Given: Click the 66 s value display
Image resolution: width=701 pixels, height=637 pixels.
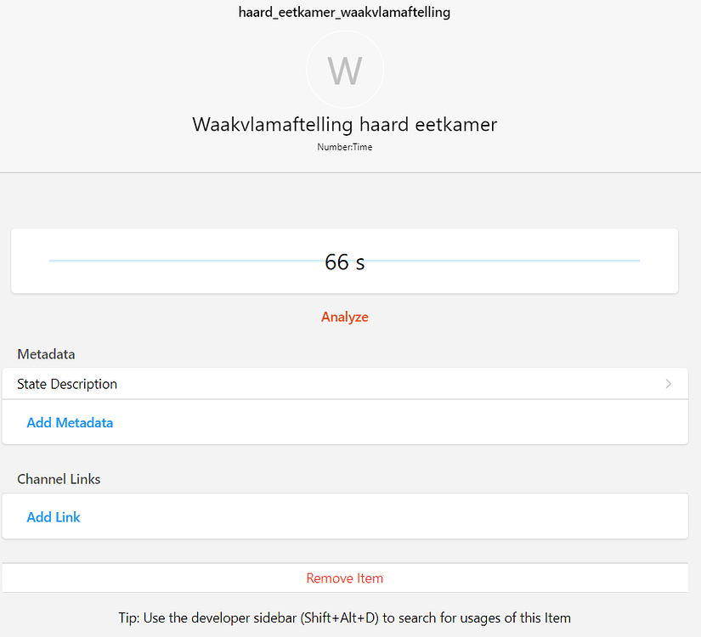Looking at the screenshot, I should click(344, 262).
